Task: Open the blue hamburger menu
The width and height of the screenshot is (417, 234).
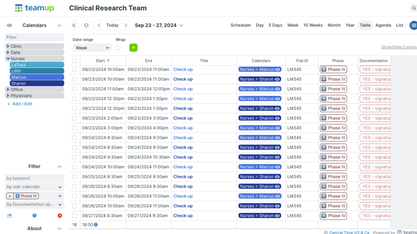Action: tap(414, 26)
